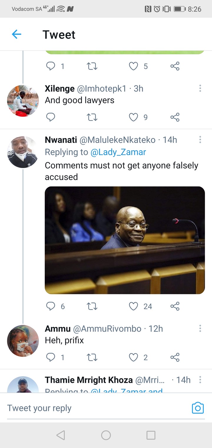
Task: Open more options for Ammu's tweet
Action: pos(200,328)
